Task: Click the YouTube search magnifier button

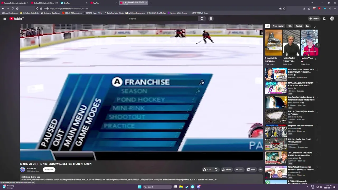Action: (202, 18)
